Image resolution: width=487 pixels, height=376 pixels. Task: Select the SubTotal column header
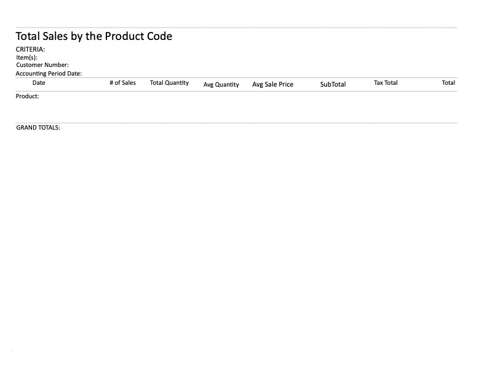click(333, 85)
